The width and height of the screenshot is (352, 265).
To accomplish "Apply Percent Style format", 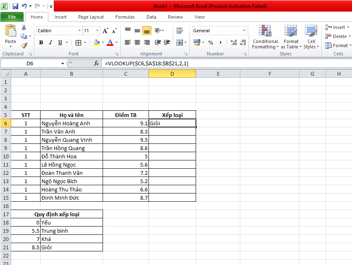I will 211,43.
